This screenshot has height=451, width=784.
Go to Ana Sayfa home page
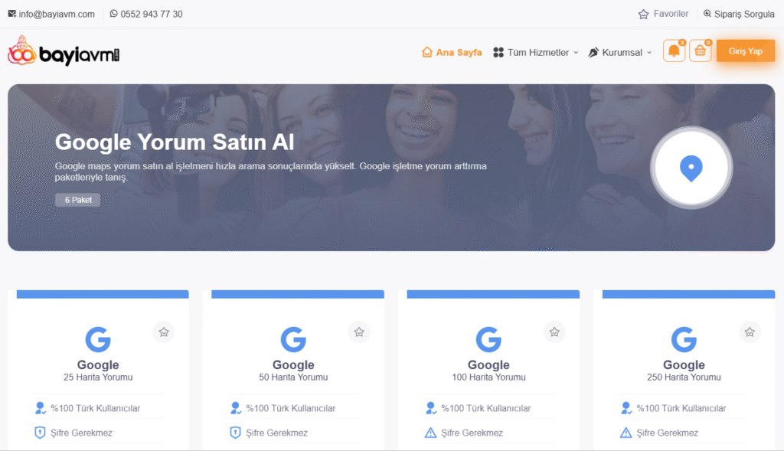(452, 52)
